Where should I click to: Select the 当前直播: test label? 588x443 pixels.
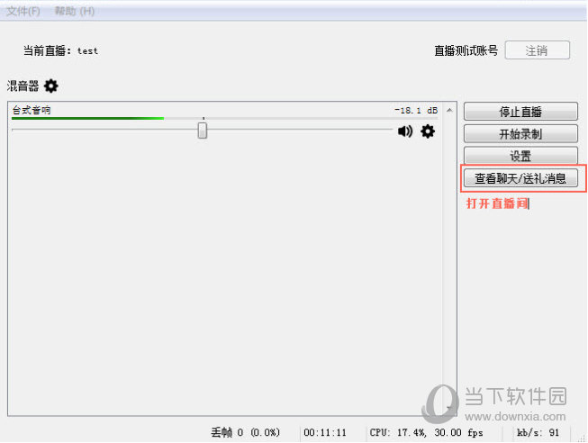pyautogui.click(x=60, y=50)
